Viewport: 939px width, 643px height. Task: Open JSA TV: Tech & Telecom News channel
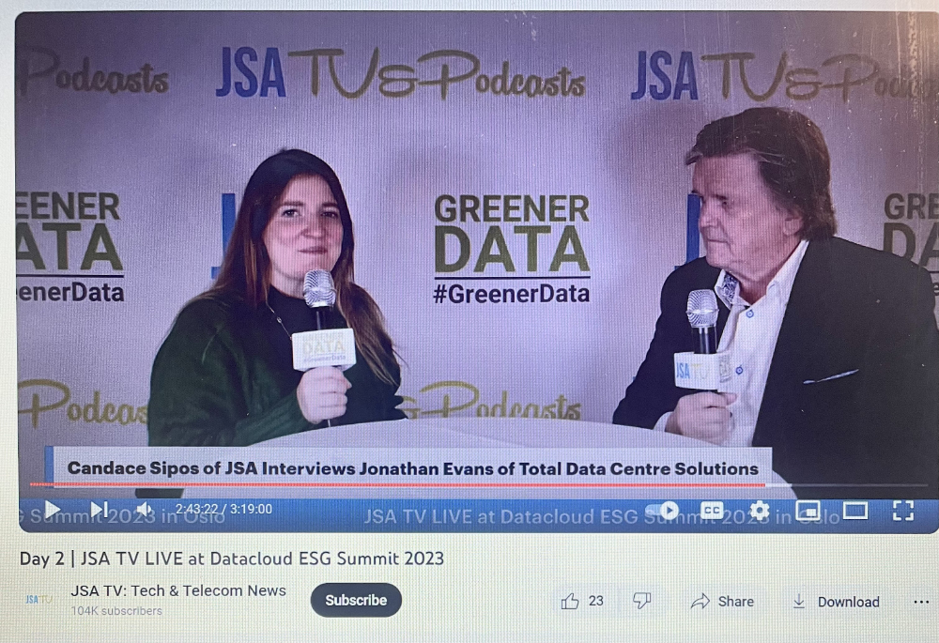click(178, 590)
